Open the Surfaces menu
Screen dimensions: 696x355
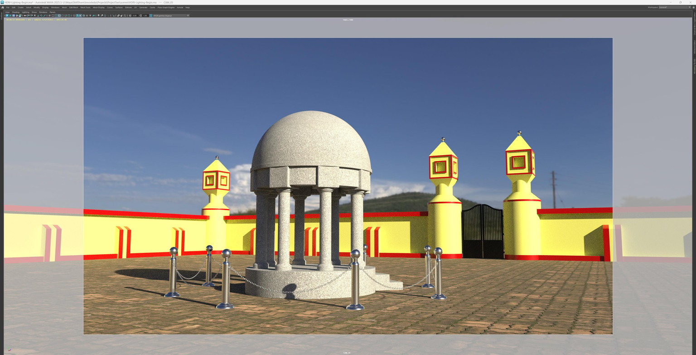coord(119,7)
